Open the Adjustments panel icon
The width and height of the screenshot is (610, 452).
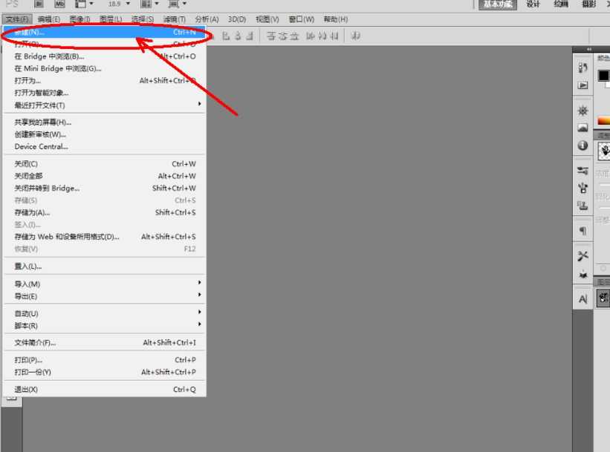tap(584, 109)
